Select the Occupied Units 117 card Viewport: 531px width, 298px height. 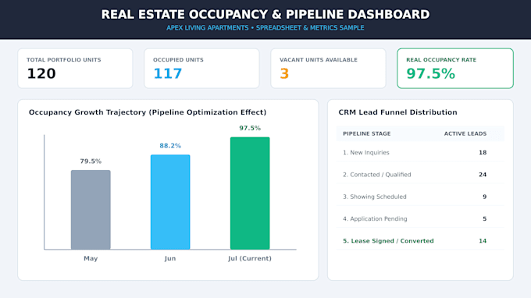click(201, 69)
